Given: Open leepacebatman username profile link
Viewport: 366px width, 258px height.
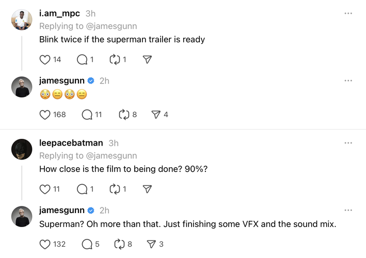Looking at the screenshot, I should pyautogui.click(x=71, y=143).
